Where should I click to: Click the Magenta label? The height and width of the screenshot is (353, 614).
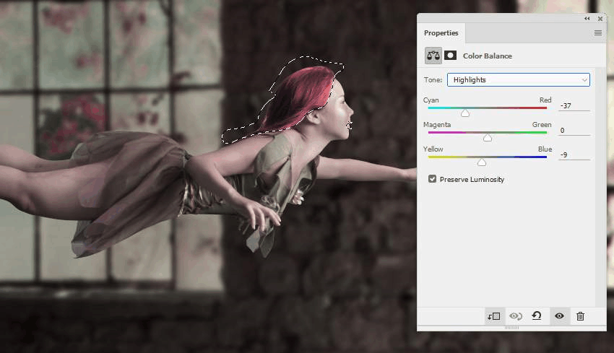tap(437, 125)
